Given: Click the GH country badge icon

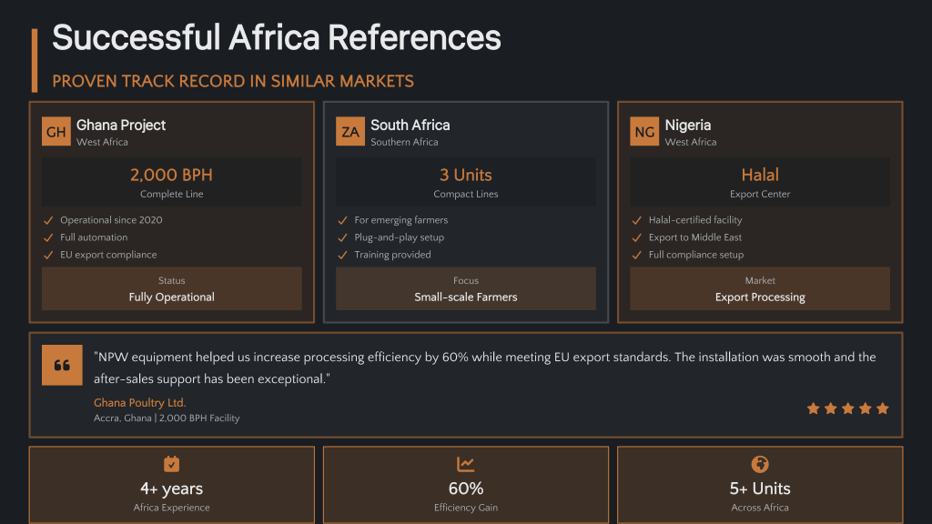Looking at the screenshot, I should (x=56, y=132).
